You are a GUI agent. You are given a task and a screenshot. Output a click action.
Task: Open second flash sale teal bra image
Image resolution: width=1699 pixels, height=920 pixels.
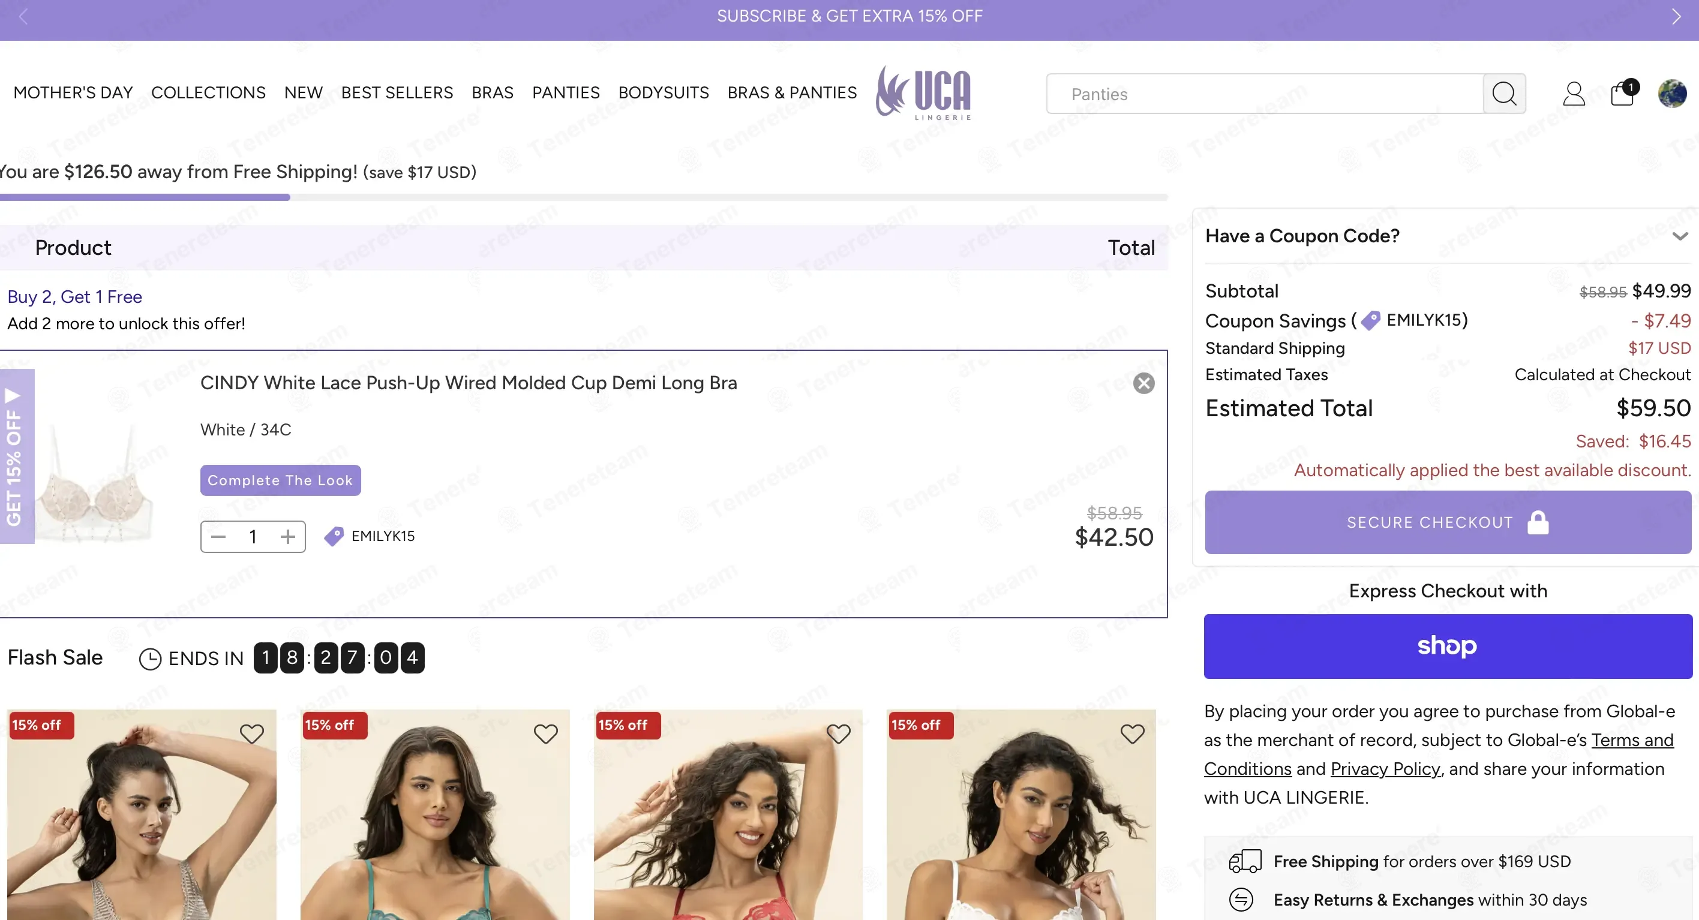pos(436,814)
